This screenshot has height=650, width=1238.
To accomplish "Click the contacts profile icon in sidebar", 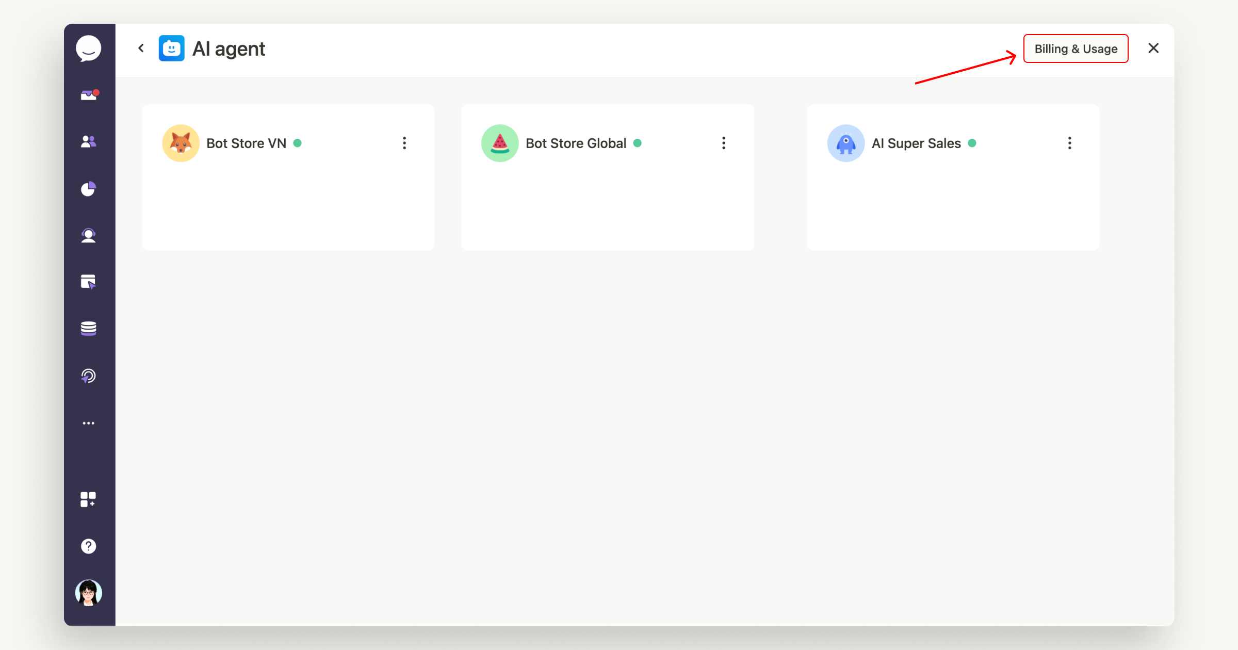I will [88, 141].
